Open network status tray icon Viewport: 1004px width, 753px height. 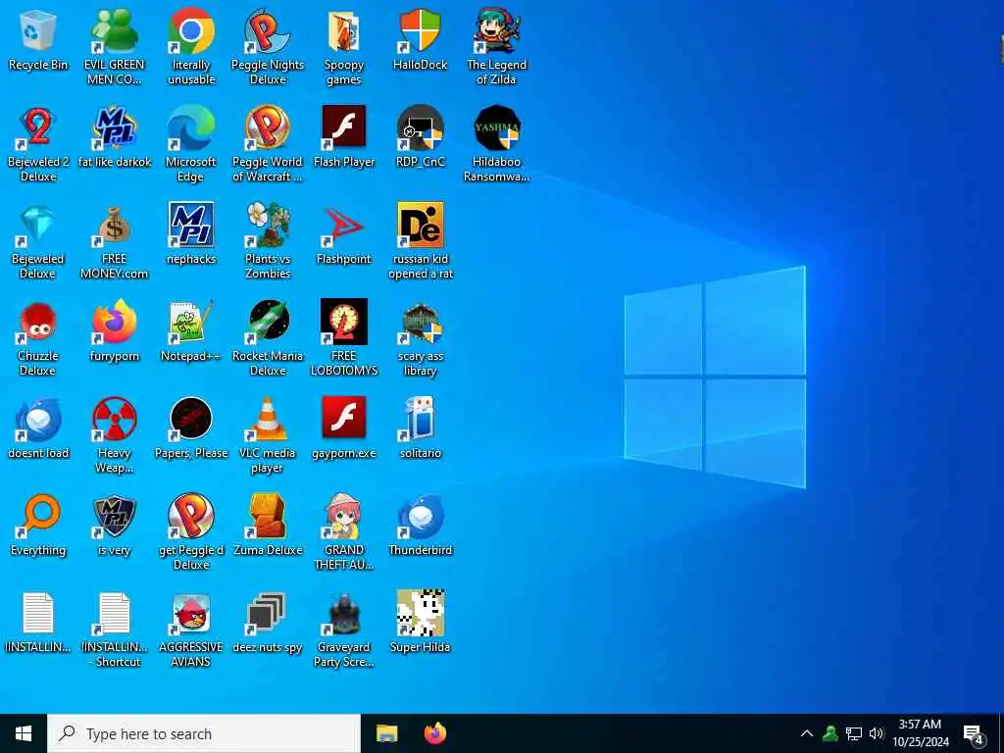pos(854,733)
